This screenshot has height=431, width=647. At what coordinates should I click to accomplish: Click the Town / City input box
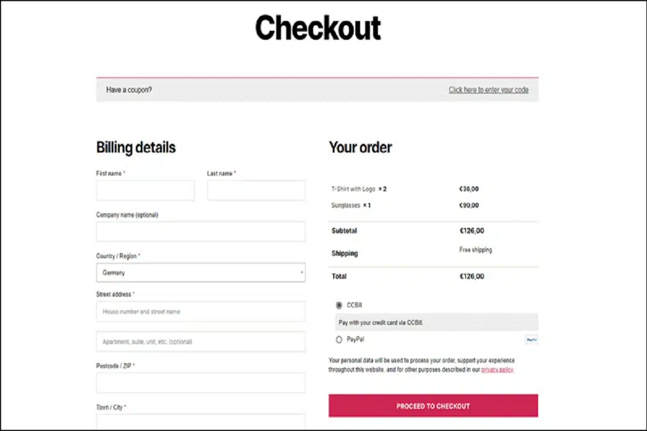(201, 423)
